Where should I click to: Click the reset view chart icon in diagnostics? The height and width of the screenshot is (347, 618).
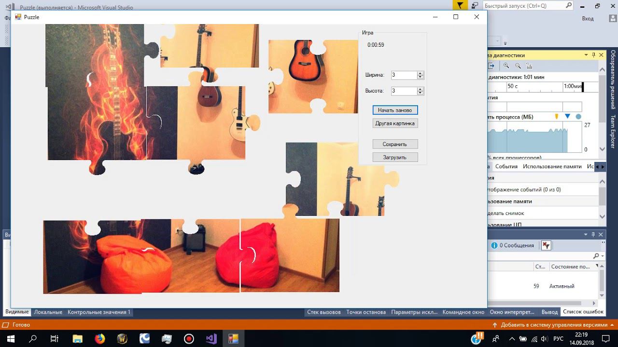point(529,66)
